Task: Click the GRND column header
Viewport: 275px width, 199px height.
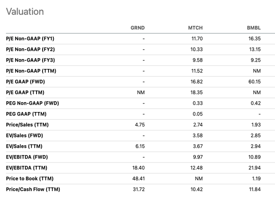Action: pyautogui.click(x=137, y=28)
